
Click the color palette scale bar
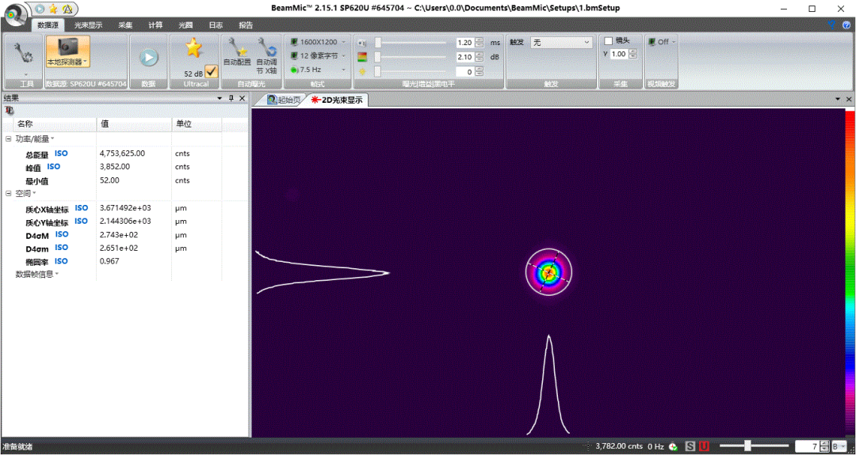pos(850,272)
